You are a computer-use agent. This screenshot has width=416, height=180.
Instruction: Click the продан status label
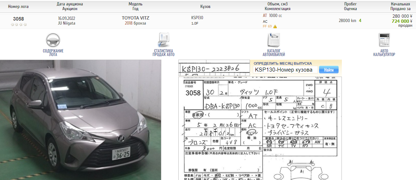click(x=406, y=25)
